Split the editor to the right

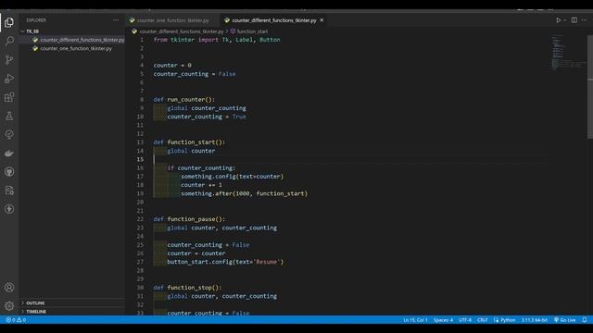(574, 20)
